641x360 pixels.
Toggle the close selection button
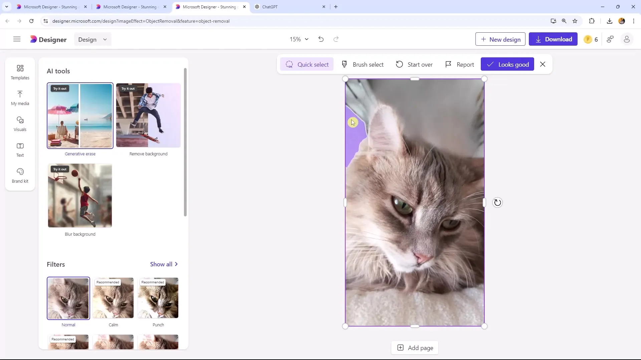point(543,65)
